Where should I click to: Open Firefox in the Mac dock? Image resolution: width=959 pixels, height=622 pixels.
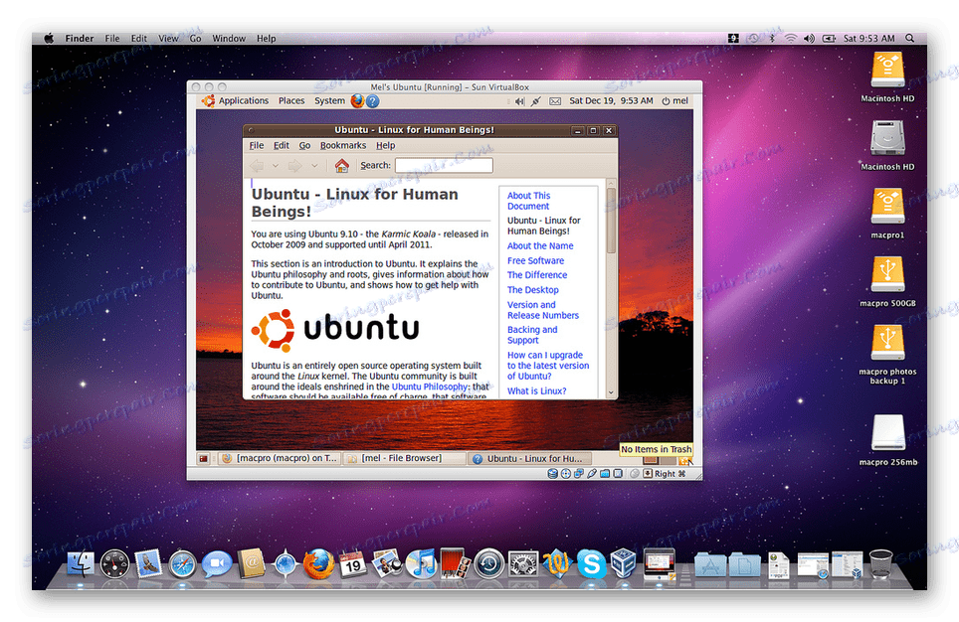(318, 563)
